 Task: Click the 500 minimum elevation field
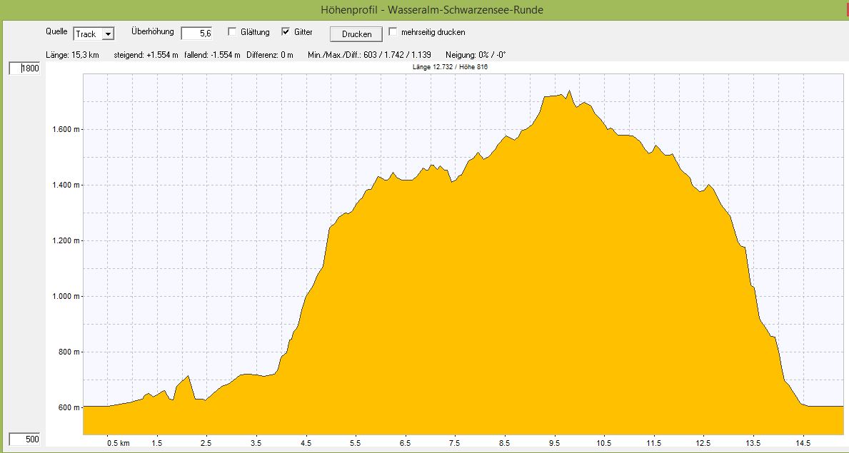(25, 439)
